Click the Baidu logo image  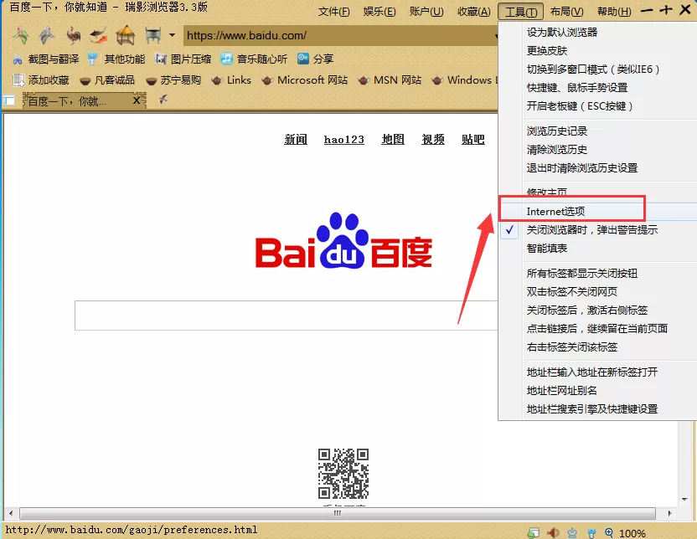click(x=343, y=241)
